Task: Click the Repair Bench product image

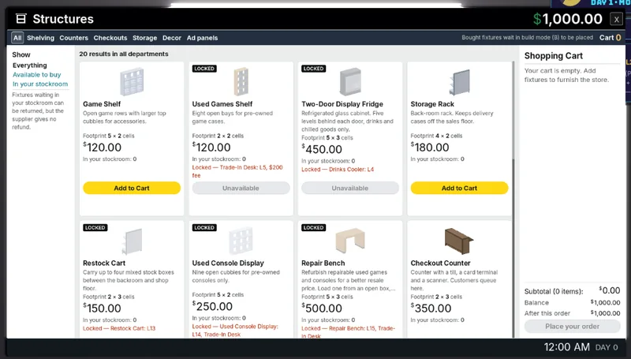Action: click(x=350, y=241)
